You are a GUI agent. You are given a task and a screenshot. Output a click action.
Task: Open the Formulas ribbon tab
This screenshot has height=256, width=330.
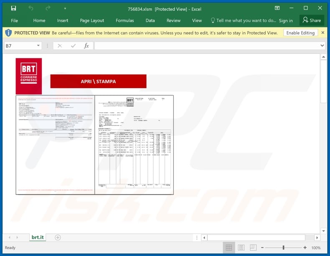[124, 20]
